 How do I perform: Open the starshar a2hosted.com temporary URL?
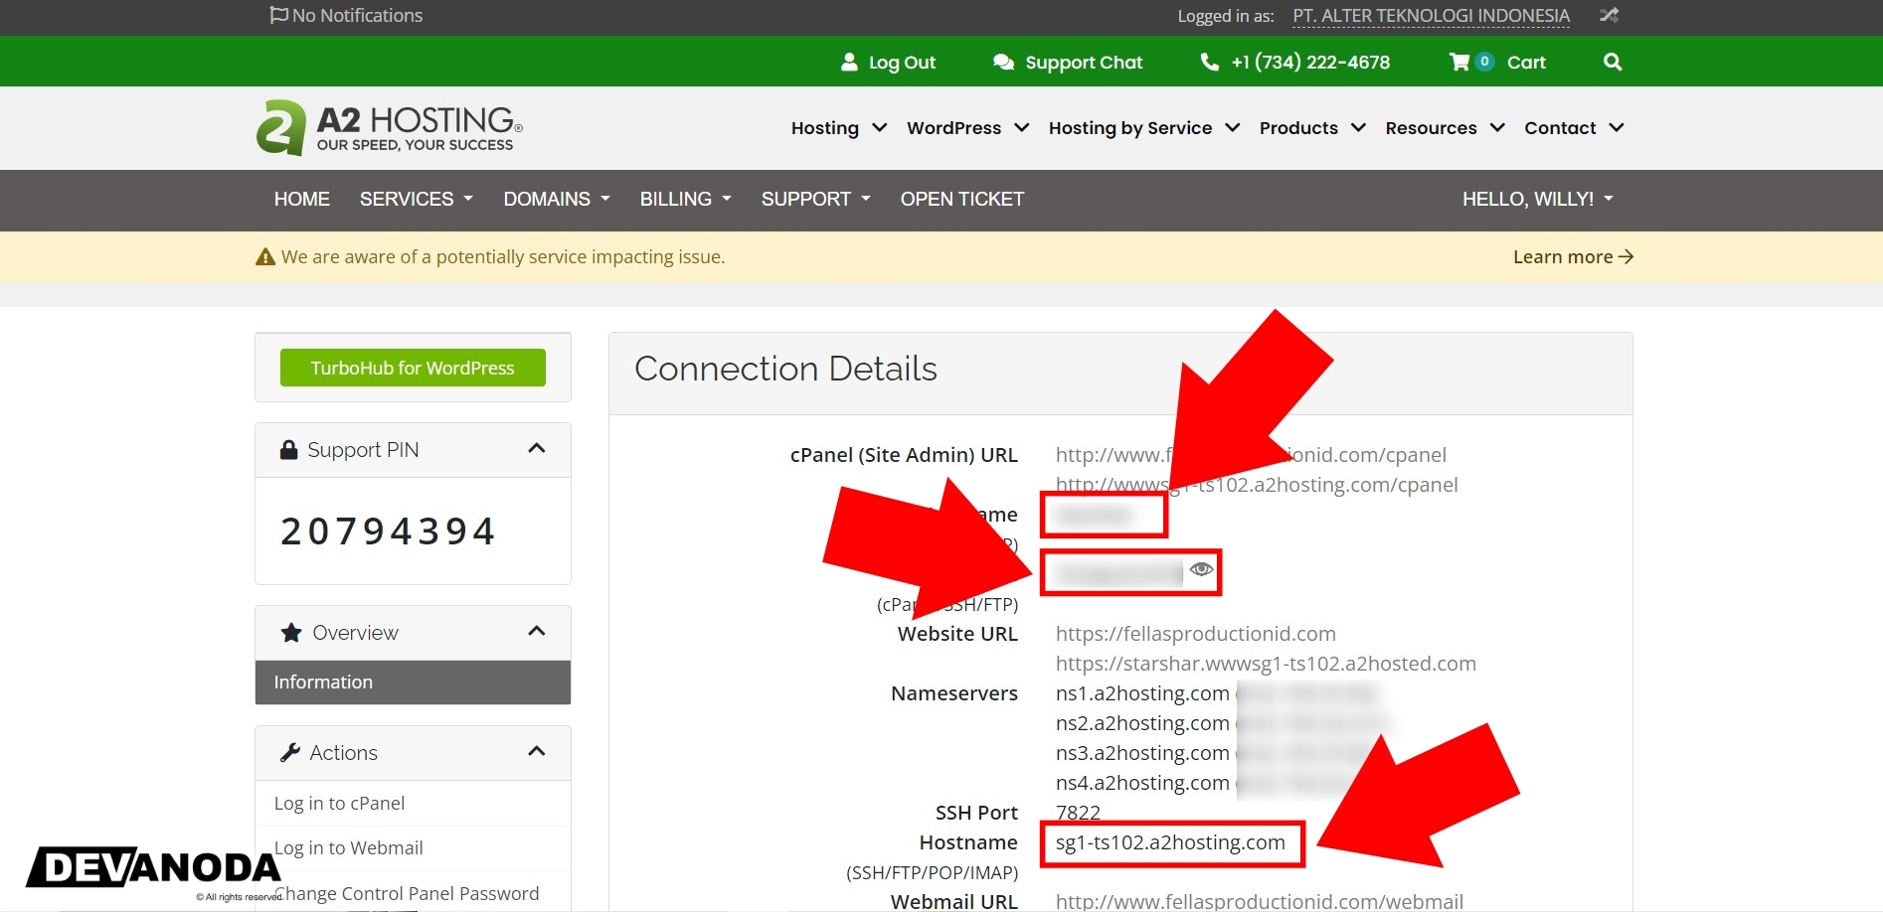1266,664
